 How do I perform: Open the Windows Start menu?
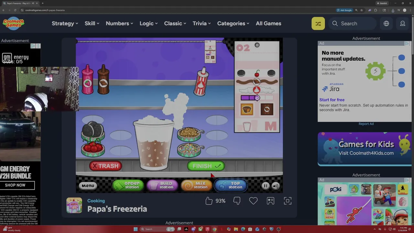click(136, 229)
